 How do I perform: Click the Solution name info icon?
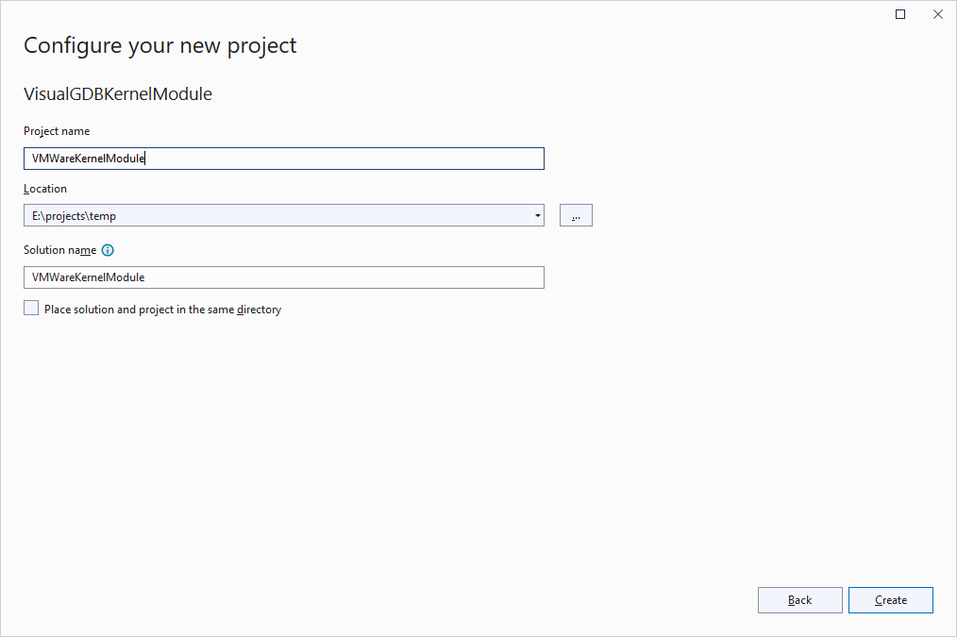[108, 250]
